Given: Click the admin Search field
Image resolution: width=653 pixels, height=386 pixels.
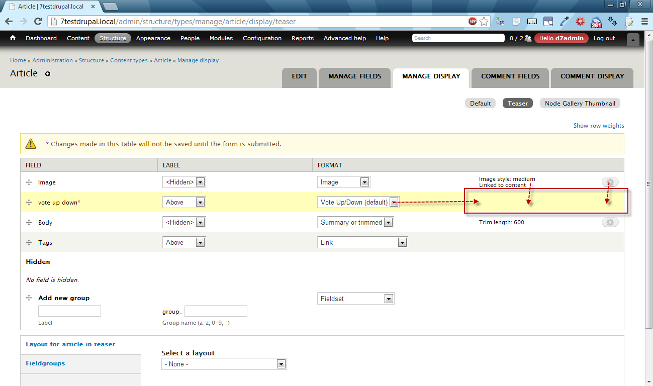Looking at the screenshot, I should 458,38.
